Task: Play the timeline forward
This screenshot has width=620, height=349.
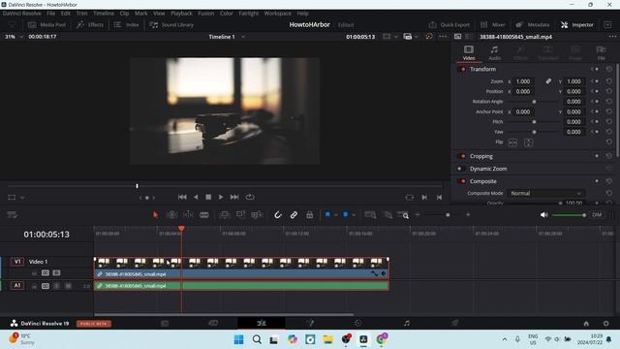Action: (221, 197)
